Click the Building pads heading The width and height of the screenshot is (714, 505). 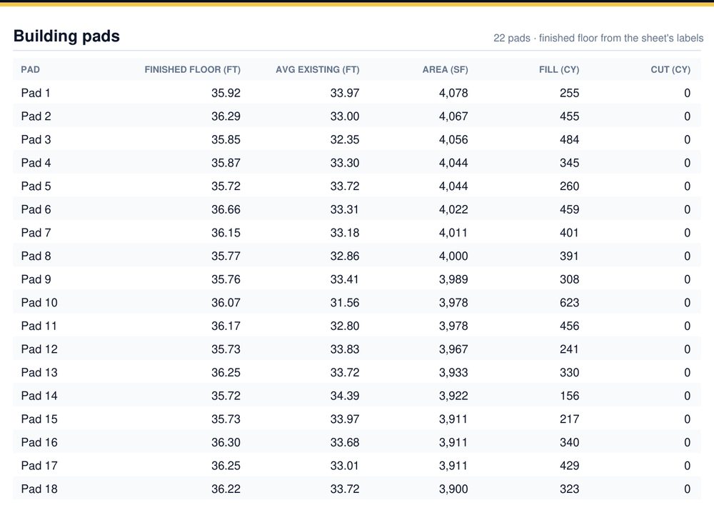coord(66,36)
